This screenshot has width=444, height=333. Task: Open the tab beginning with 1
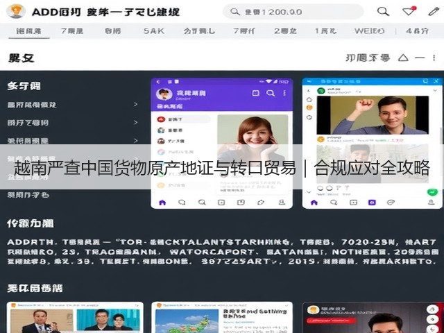pyautogui.click(x=325, y=31)
